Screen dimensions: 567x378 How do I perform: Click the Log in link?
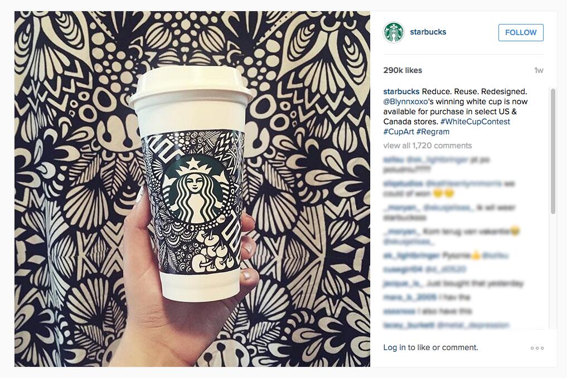(x=394, y=347)
